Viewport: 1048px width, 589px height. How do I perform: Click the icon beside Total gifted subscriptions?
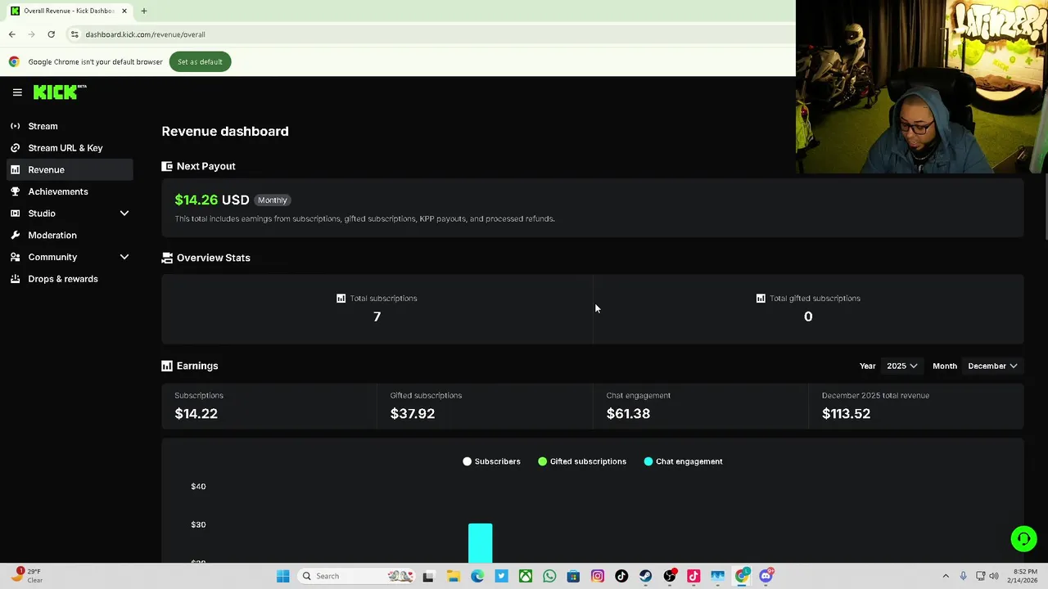point(761,299)
